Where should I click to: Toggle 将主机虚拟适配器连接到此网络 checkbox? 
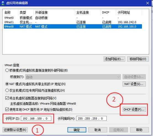(x=7, y=98)
